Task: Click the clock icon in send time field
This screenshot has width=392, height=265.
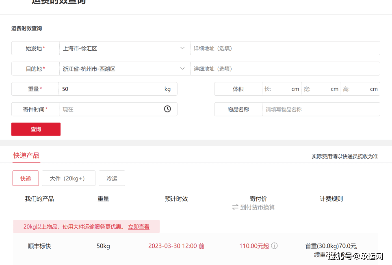Action: 167,109
